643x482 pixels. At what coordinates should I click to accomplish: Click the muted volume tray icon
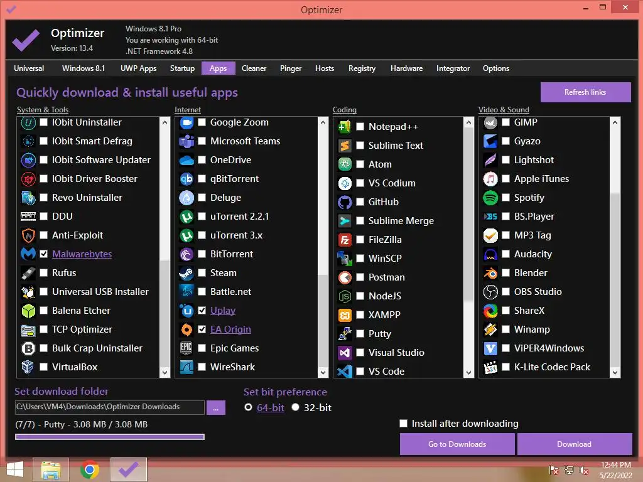pos(584,469)
